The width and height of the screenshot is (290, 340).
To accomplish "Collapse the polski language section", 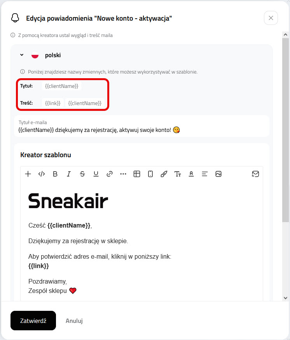I will coord(22,55).
